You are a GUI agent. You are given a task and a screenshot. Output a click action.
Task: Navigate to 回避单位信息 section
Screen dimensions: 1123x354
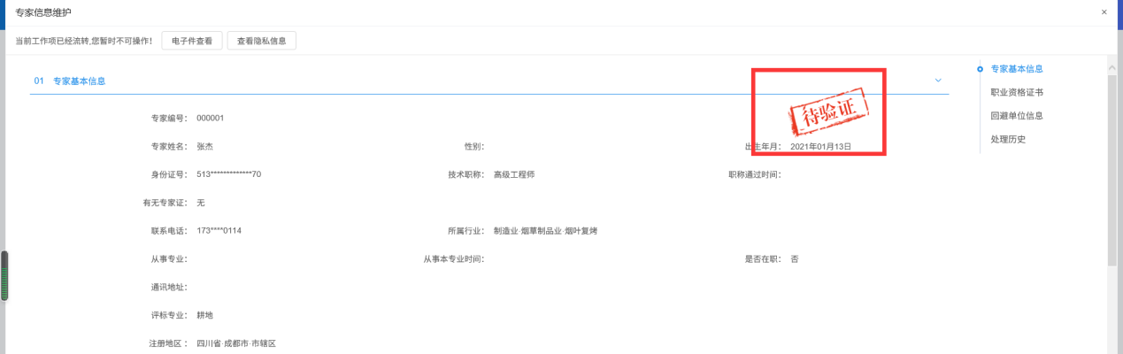(1016, 116)
